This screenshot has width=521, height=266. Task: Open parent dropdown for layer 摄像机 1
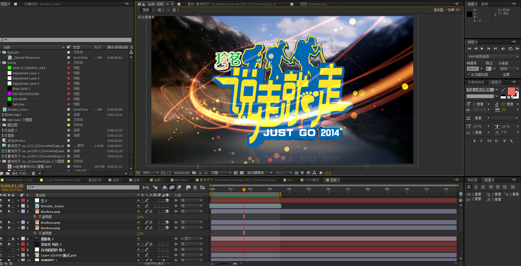point(192,239)
